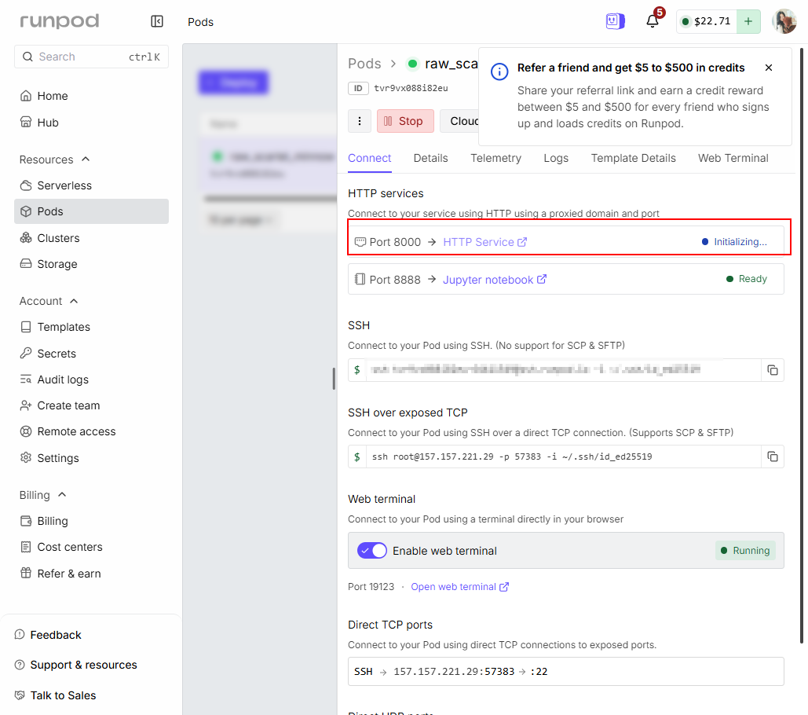Collapse the Billing section header
Image resolution: width=808 pixels, height=715 pixels.
42,496
